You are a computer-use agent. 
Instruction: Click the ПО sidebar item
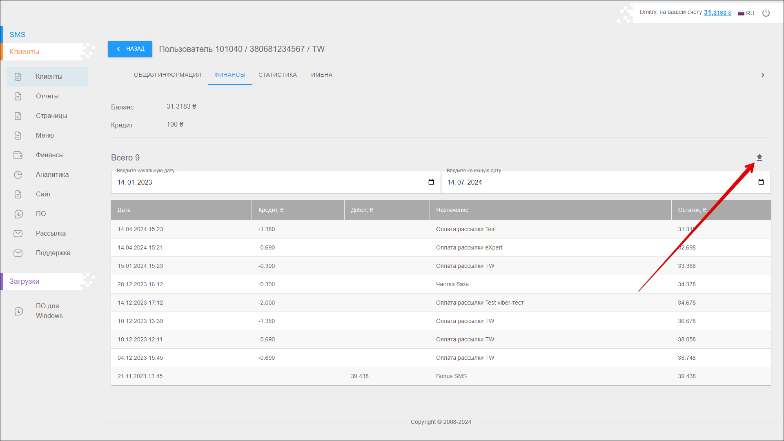pos(41,214)
